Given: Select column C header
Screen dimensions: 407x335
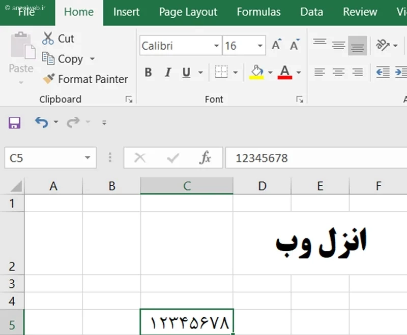Looking at the screenshot, I should [x=187, y=186].
